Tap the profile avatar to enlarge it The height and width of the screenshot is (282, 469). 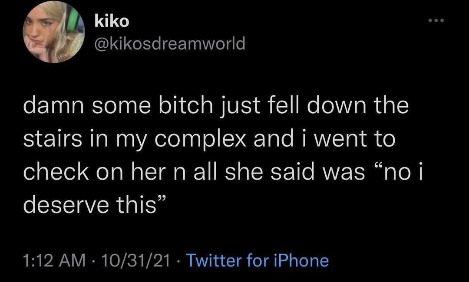(x=51, y=33)
